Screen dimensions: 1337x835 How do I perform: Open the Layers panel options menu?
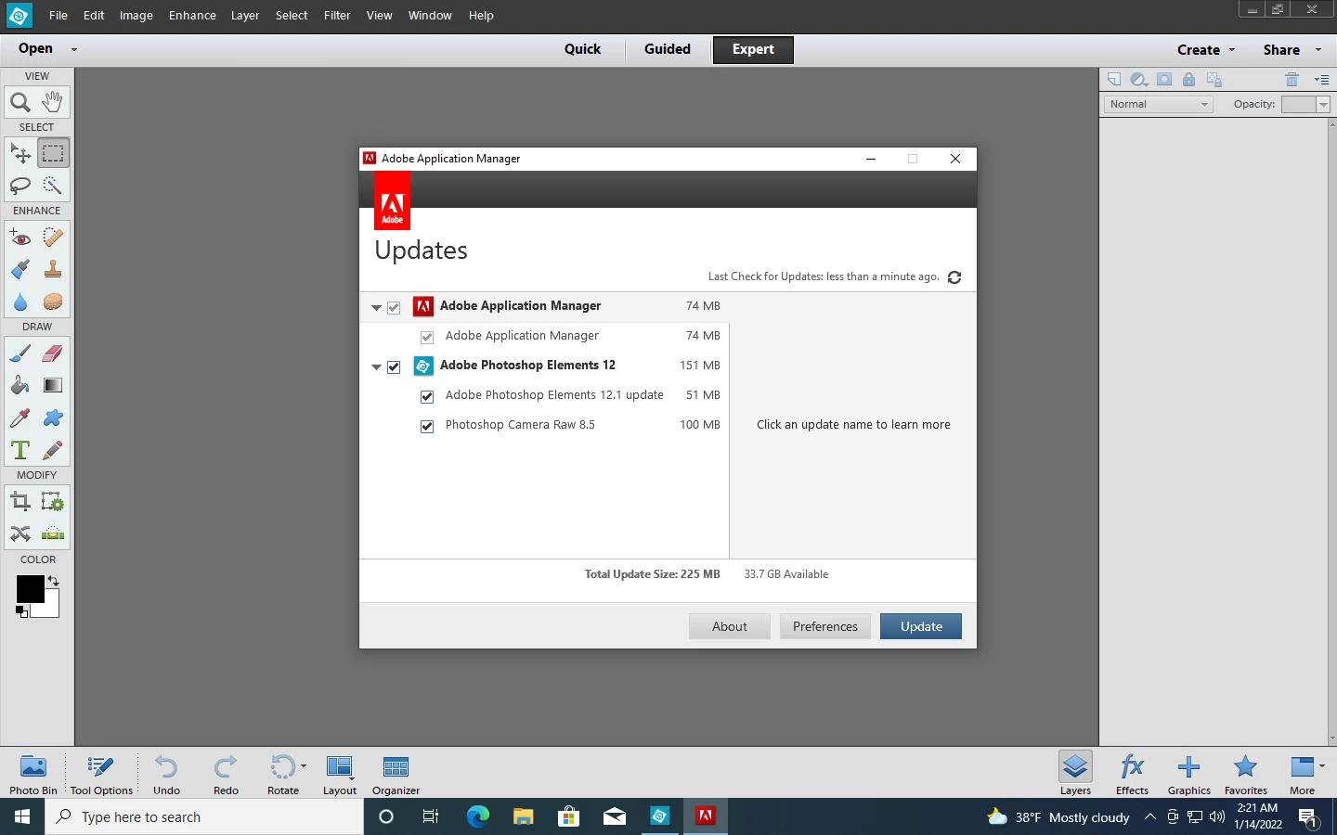click(x=1322, y=80)
